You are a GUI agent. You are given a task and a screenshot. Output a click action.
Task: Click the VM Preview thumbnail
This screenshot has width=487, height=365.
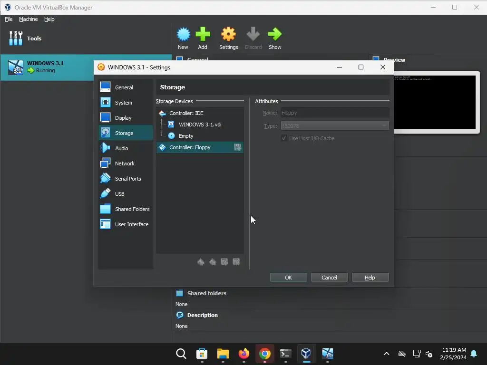tap(435, 103)
